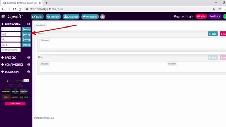Open the Permalink share button
Viewport: 226px width, 127px height.
90,17
